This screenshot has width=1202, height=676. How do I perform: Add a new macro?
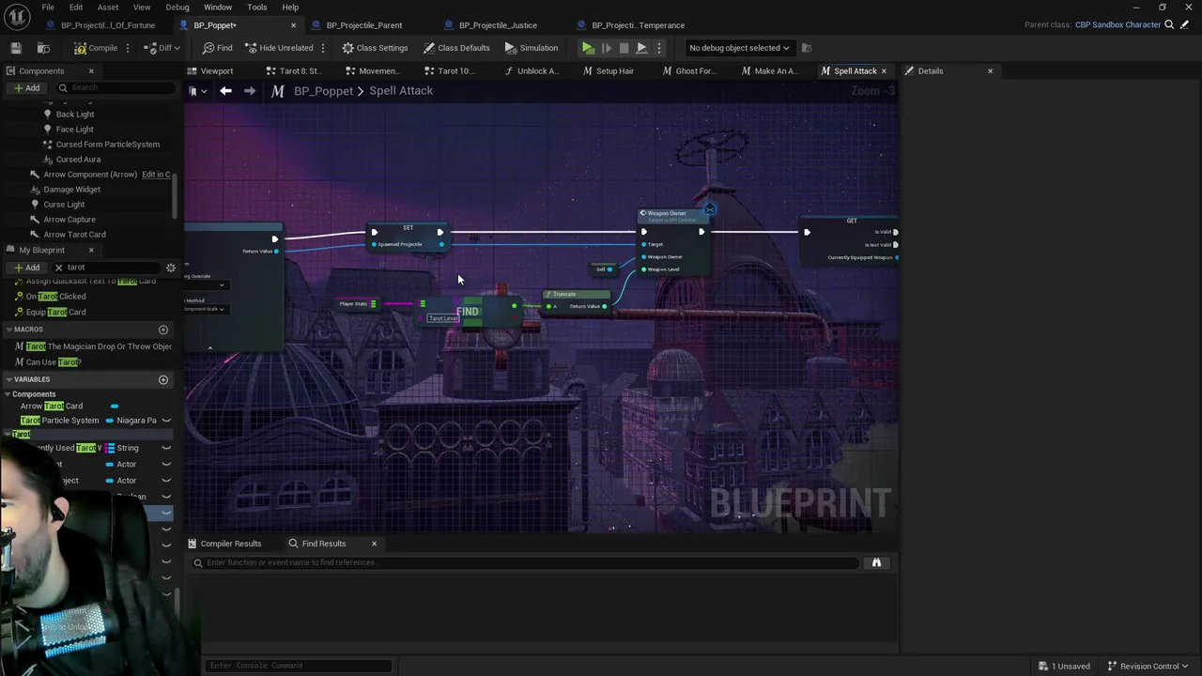163,330
